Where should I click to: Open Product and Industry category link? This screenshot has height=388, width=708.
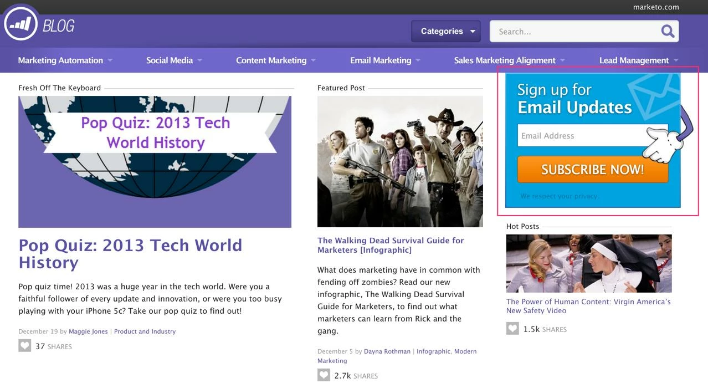tap(145, 331)
